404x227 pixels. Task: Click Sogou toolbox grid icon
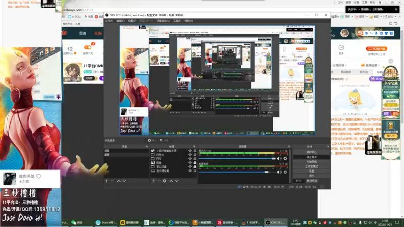point(391,33)
